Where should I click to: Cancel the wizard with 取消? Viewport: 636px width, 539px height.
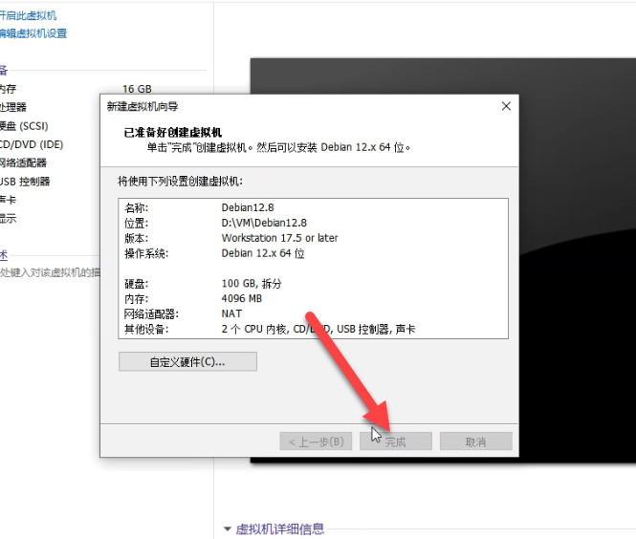tap(475, 442)
